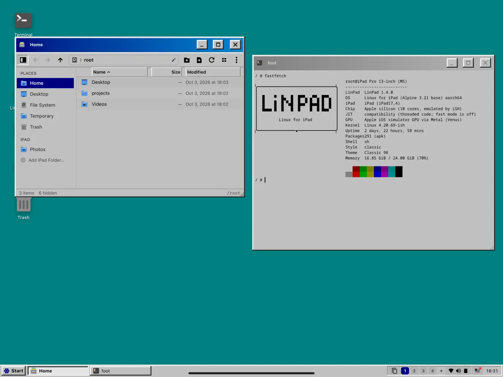The image size is (503, 377).
Task: Sort files by the Size column header
Action: coord(166,72)
